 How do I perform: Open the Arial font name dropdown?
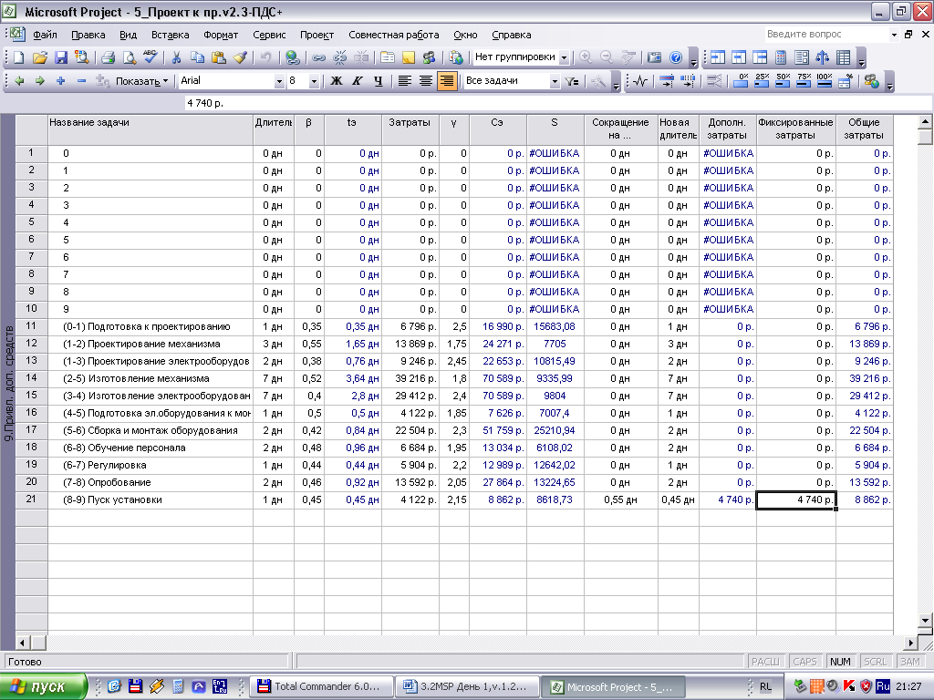tap(279, 81)
